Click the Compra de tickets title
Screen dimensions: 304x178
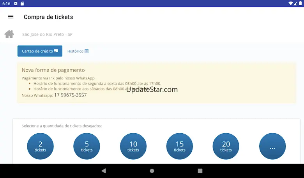tap(48, 17)
